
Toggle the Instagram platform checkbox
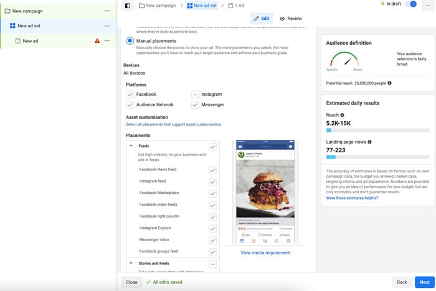point(195,95)
